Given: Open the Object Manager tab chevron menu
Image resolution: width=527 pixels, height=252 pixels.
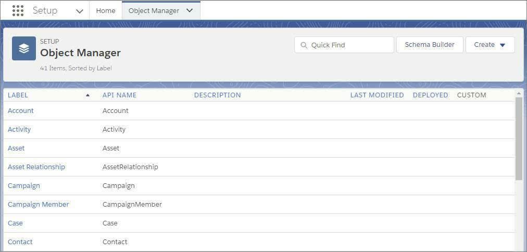Looking at the screenshot, I should click(190, 10).
